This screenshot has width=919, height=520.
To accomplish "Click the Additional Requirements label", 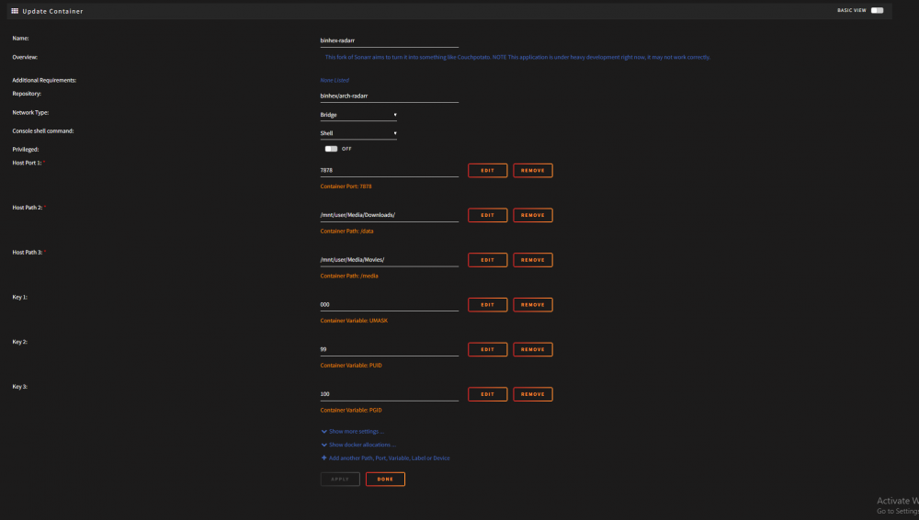I will click(44, 80).
